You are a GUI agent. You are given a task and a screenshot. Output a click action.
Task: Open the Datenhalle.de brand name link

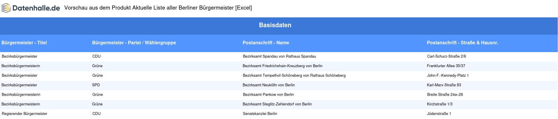coord(36,8)
